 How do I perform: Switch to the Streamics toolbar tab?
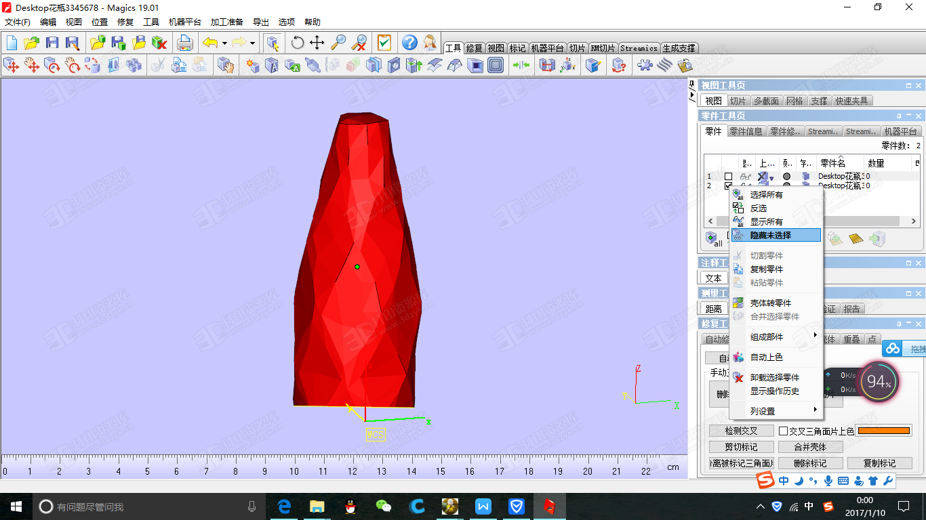click(639, 48)
